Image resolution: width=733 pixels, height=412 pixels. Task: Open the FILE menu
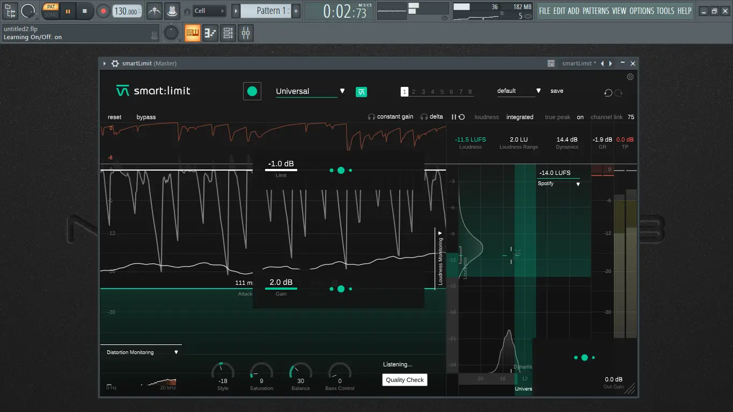(x=545, y=11)
